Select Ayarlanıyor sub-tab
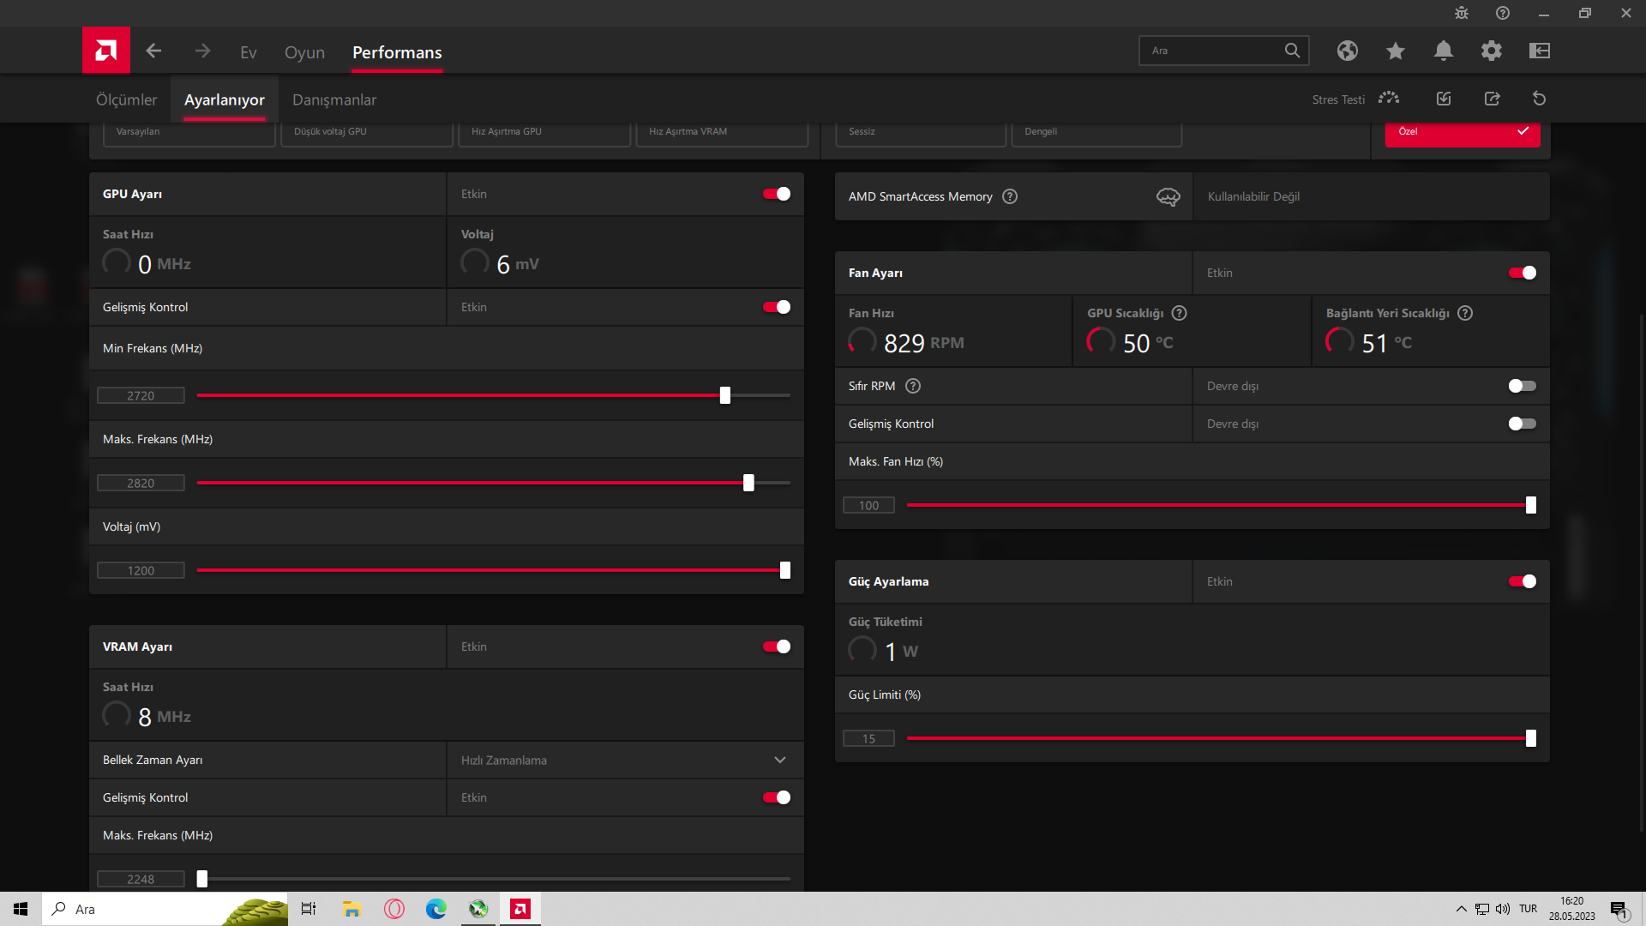Viewport: 1646px width, 926px height. point(225,99)
